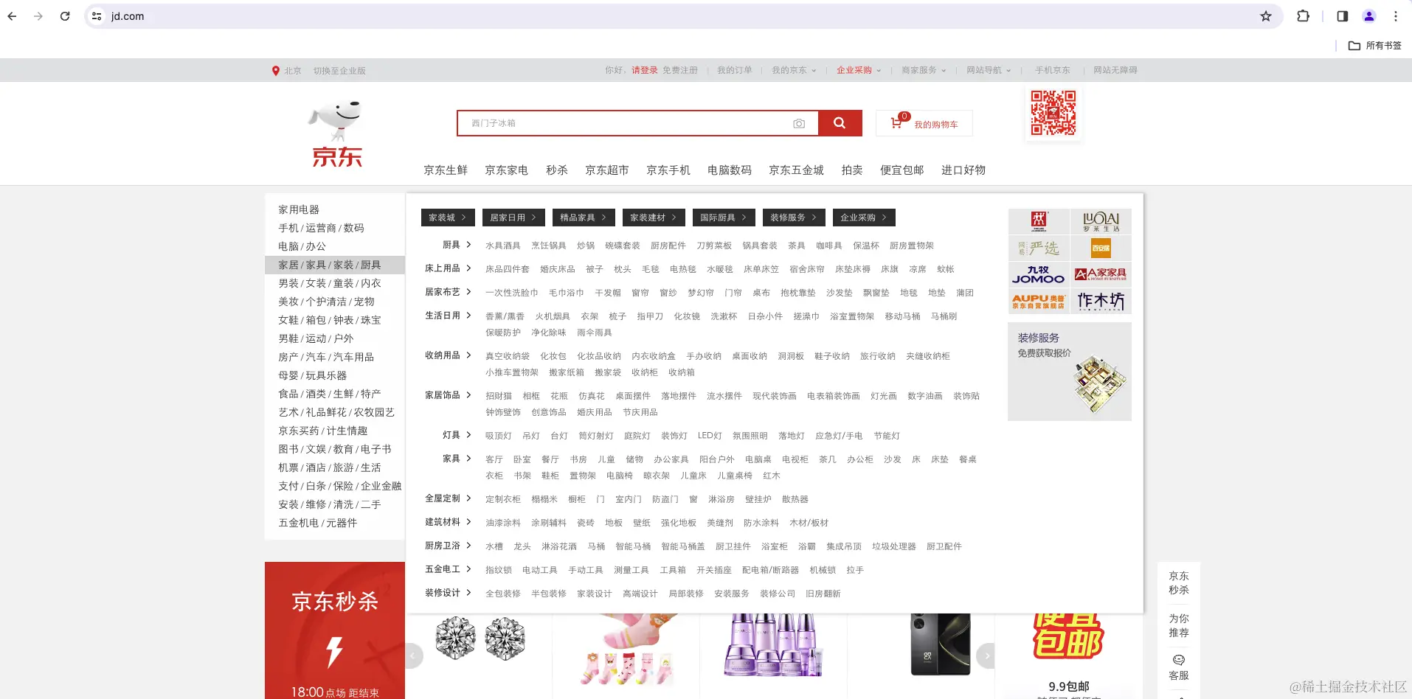Screen dimensions: 1412x699
Task: Open the A家家具 brand logo
Action: click(1101, 274)
